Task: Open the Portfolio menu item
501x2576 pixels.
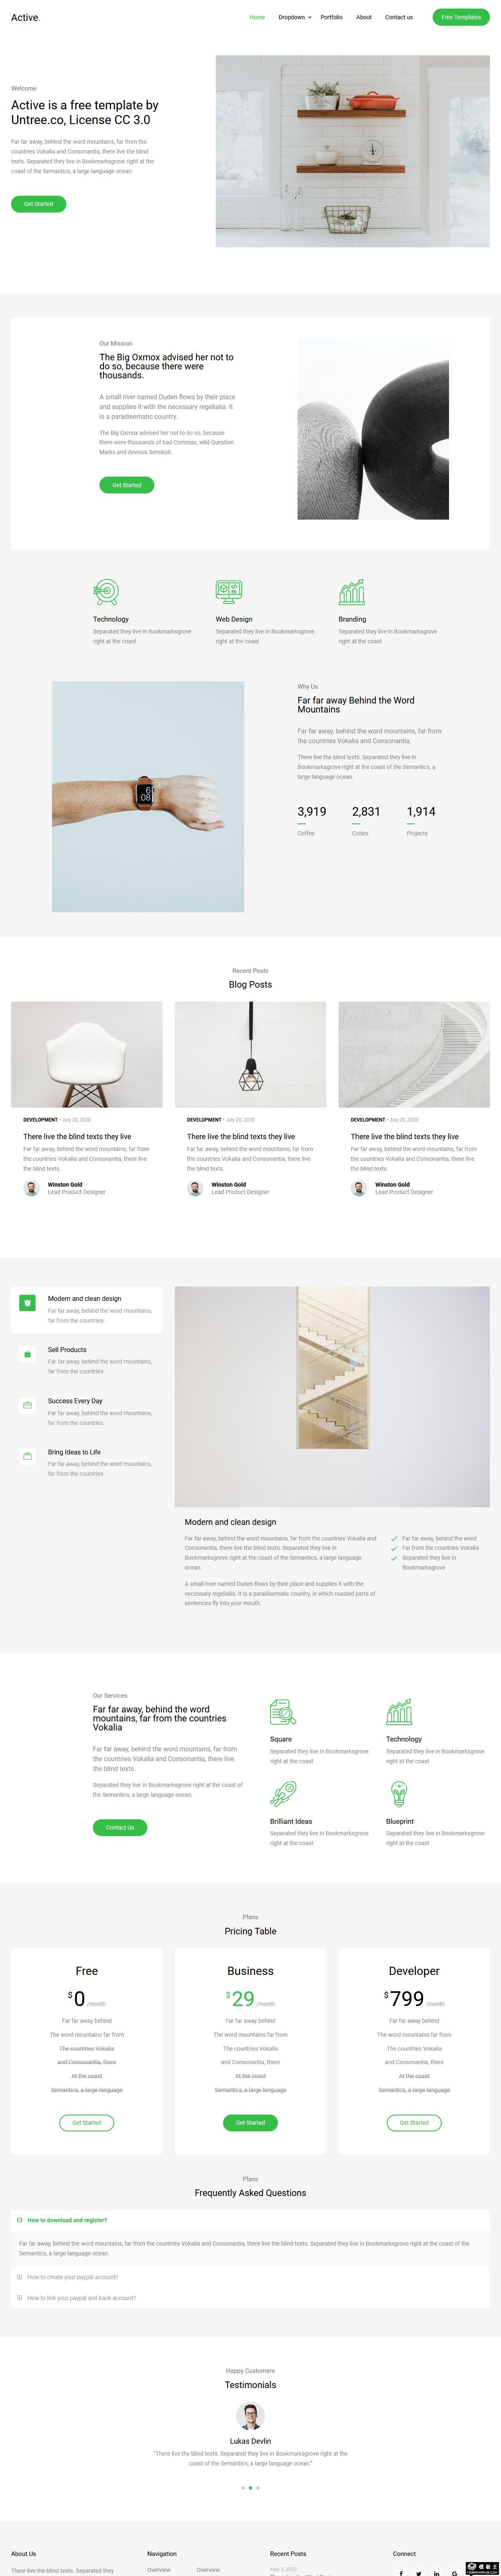Action: [331, 17]
